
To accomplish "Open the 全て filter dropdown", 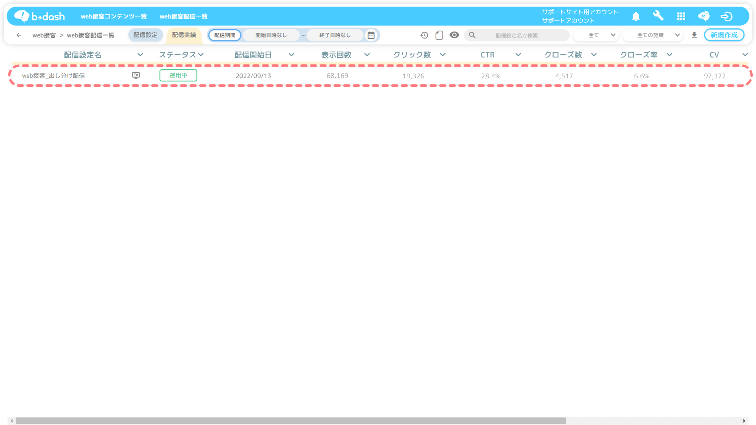I will click(596, 35).
